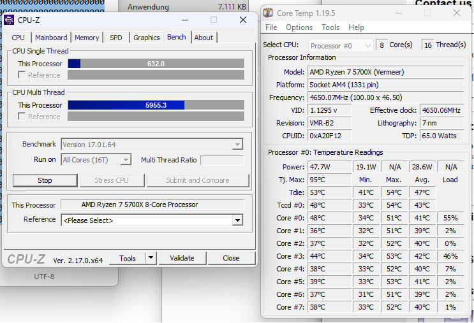Click the Core Temp title bar app icon
The height and width of the screenshot is (323, 474).
pyautogui.click(x=268, y=13)
